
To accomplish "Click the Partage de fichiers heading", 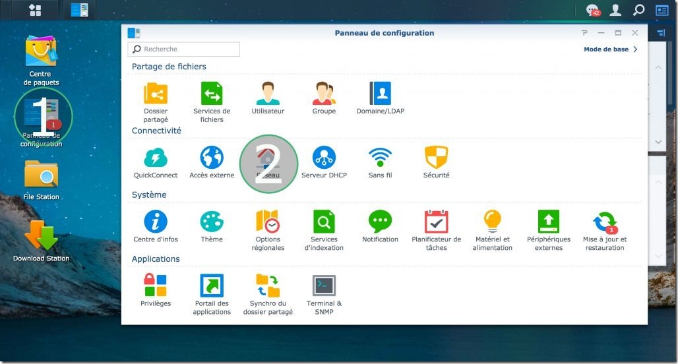I will [x=169, y=67].
